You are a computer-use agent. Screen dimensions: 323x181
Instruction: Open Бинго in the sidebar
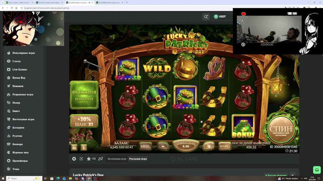16,111
